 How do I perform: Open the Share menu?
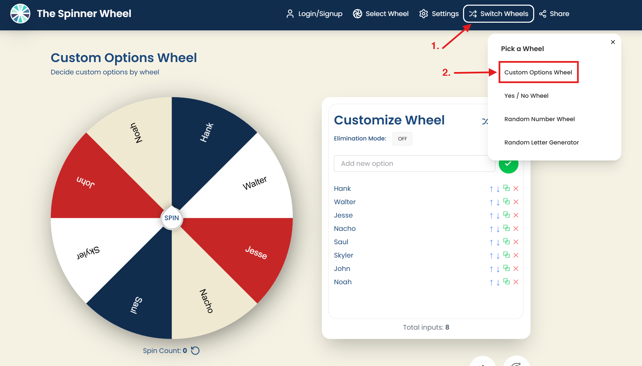click(554, 14)
